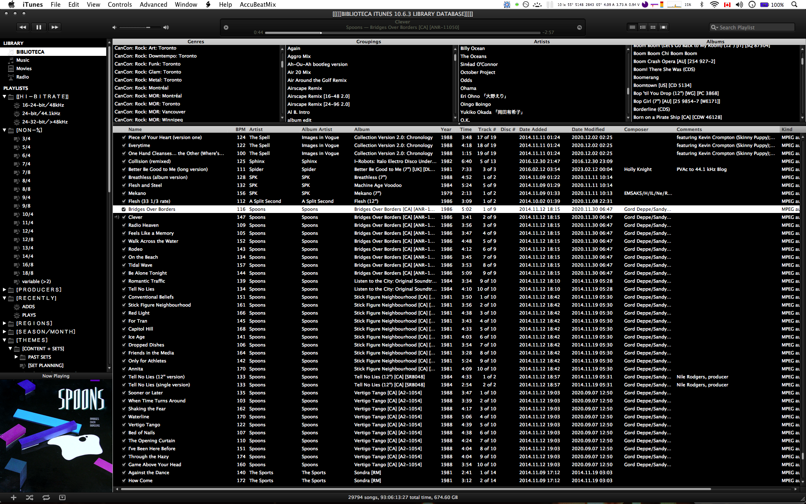Select the Movies library item
The height and width of the screenshot is (504, 806).
(x=24, y=68)
